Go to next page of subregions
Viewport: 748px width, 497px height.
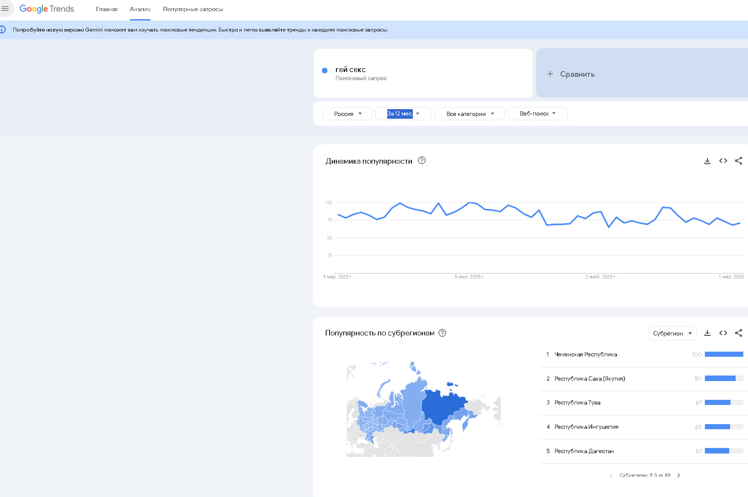tap(679, 475)
